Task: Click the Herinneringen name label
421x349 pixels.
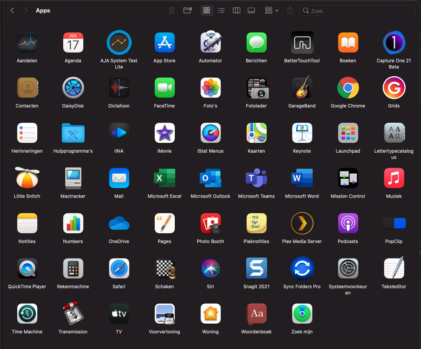Action: pos(27,151)
